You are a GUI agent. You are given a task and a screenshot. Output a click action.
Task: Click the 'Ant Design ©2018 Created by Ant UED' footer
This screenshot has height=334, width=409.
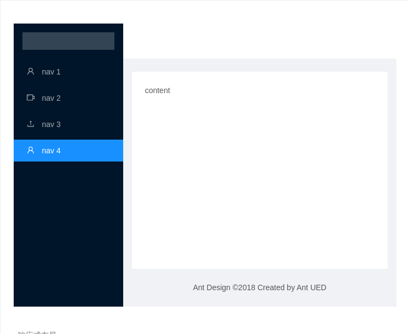click(x=260, y=287)
